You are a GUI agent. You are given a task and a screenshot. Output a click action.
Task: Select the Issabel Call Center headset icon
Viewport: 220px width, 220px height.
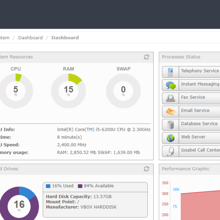point(170,151)
